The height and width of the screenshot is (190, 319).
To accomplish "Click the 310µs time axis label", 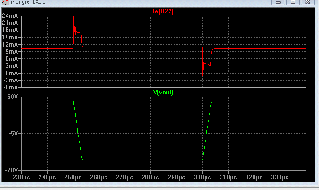I will click(228, 178).
